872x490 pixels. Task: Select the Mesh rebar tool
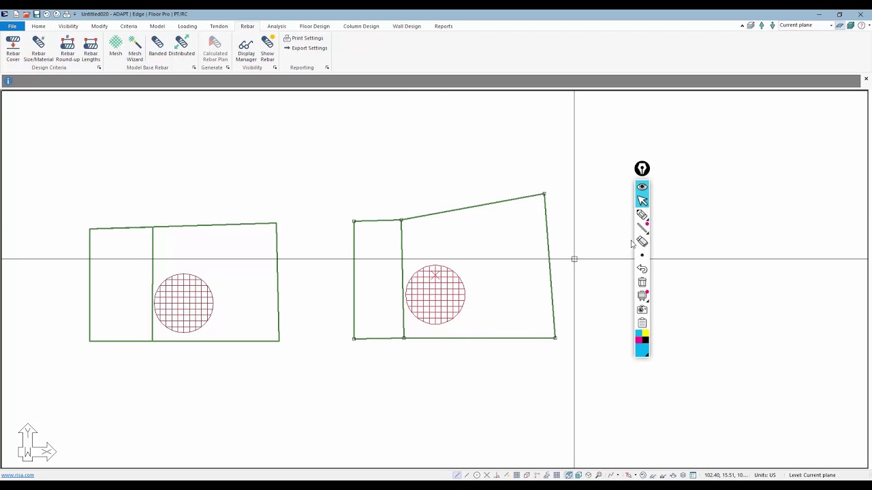tap(116, 46)
